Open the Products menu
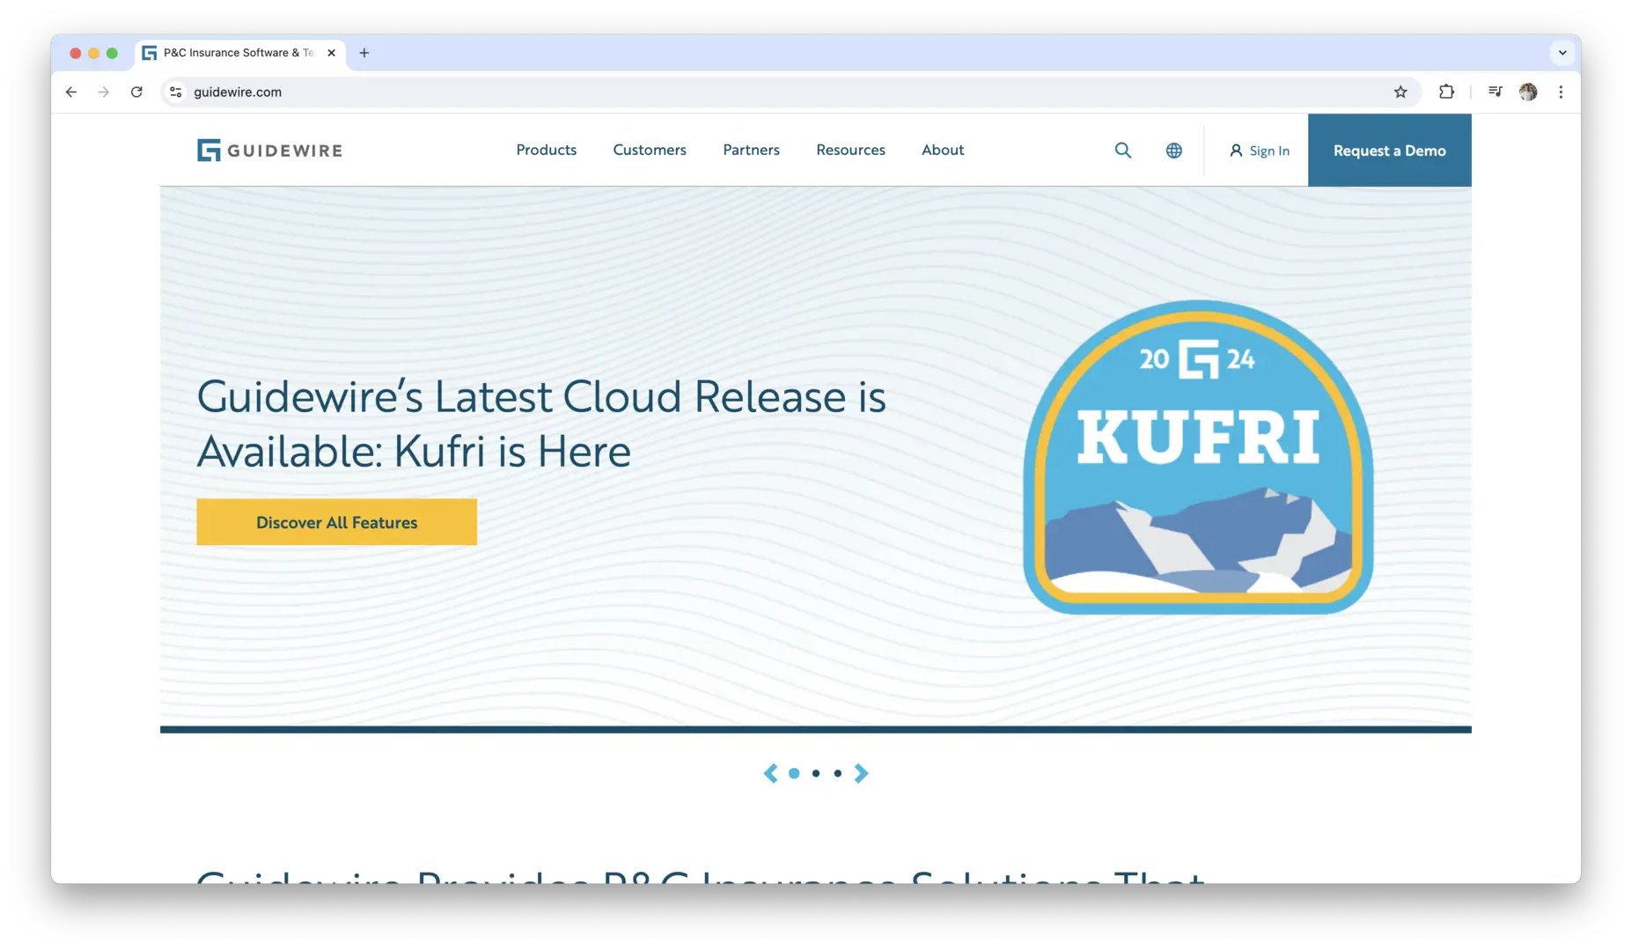Image resolution: width=1632 pixels, height=951 pixels. pos(546,150)
